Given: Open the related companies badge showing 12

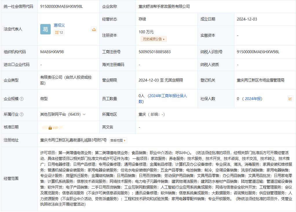Looking at the screenshot, I should [x=59, y=32].
